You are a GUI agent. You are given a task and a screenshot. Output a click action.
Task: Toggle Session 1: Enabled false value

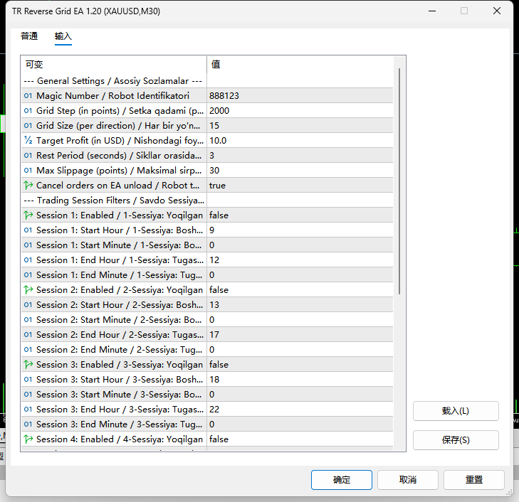click(x=300, y=215)
